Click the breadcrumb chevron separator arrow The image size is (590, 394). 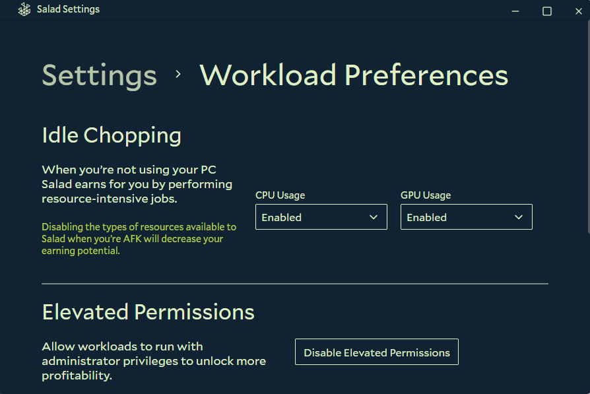pyautogui.click(x=178, y=75)
